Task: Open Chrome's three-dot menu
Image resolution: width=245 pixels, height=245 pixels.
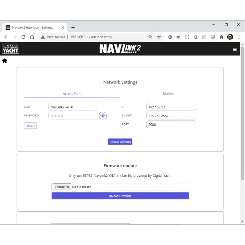Action: (x=239, y=37)
